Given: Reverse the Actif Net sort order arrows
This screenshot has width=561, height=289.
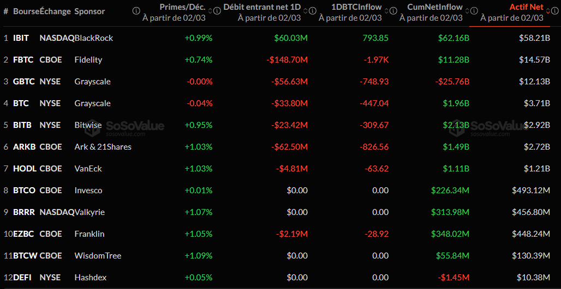Looking at the screenshot, I should click(548, 11).
